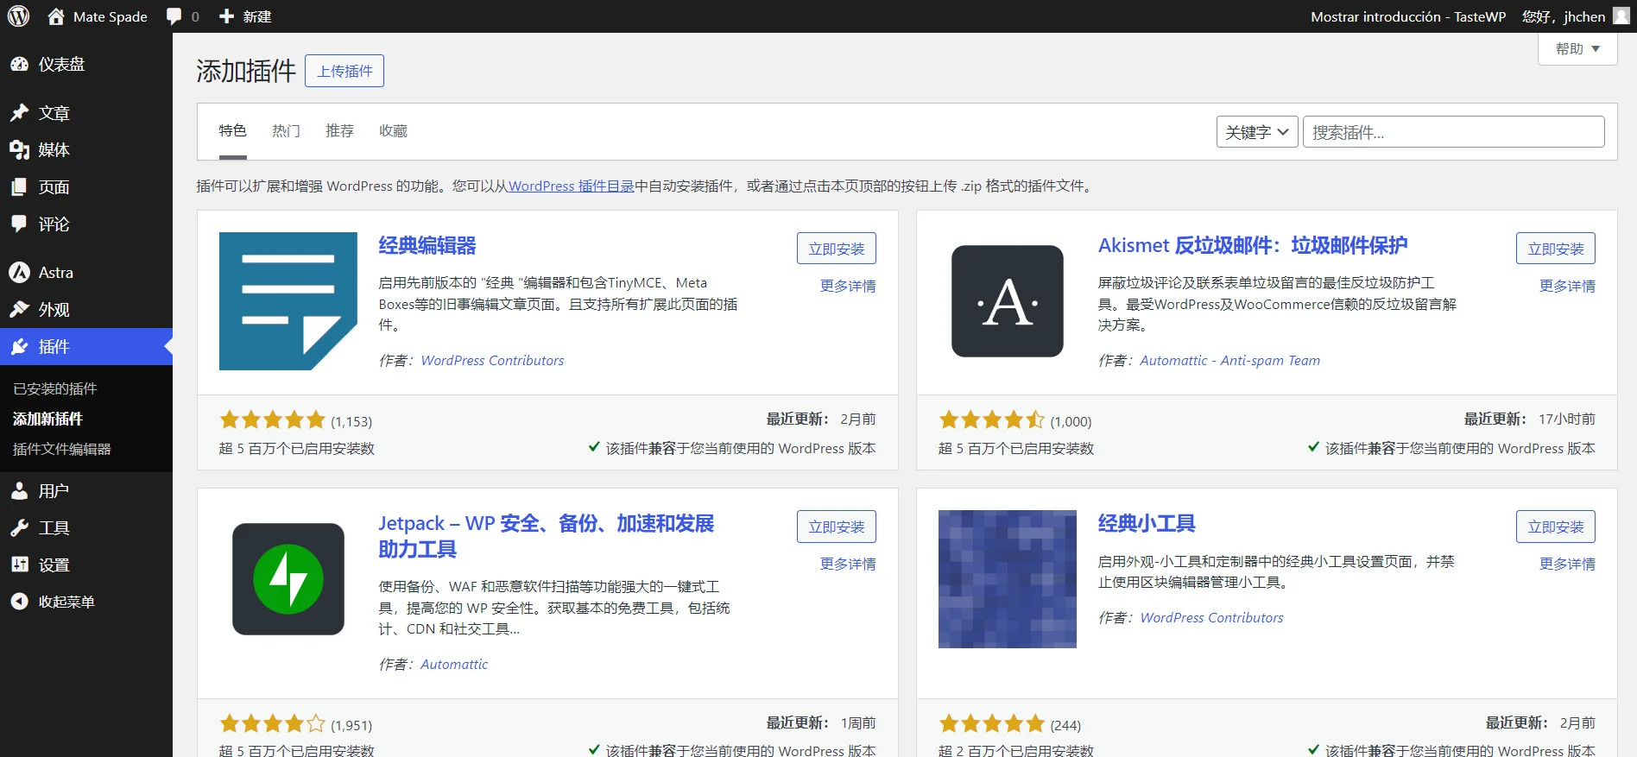Click the Jetpack plugin title
The width and height of the screenshot is (1637, 757).
pyautogui.click(x=547, y=536)
